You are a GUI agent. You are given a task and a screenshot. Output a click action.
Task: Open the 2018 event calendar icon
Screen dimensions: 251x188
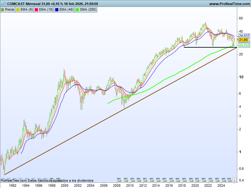click(x=184, y=180)
